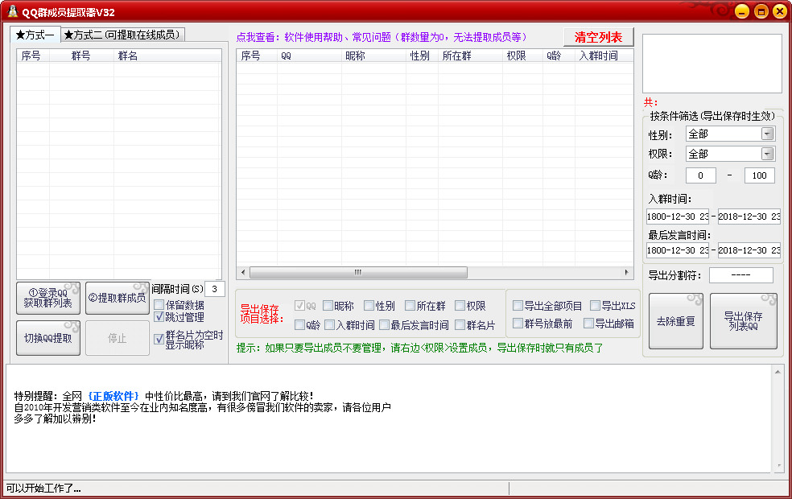Image resolution: width=792 pixels, height=499 pixels.
Task: Switch to the ★方式一 tab
Action: (x=35, y=35)
